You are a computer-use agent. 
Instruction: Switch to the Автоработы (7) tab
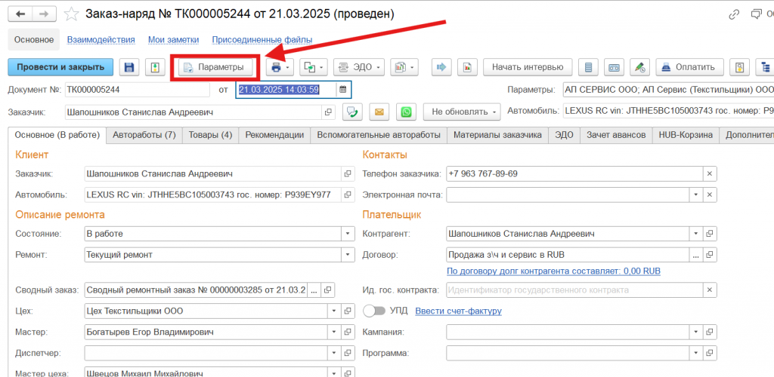144,136
